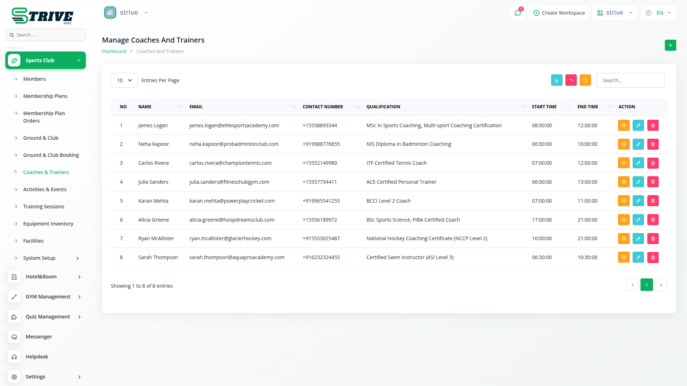This screenshot has width=687, height=386.
Task: View Neha Kapoor's details with eye icon
Action: point(623,144)
